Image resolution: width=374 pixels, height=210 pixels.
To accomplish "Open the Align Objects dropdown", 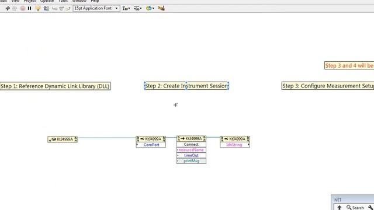I will coord(126,8).
